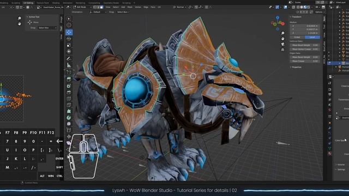Screen dimensions: 349x196
Task: Toggle the camera view icon in viewport
Action: point(282,44)
